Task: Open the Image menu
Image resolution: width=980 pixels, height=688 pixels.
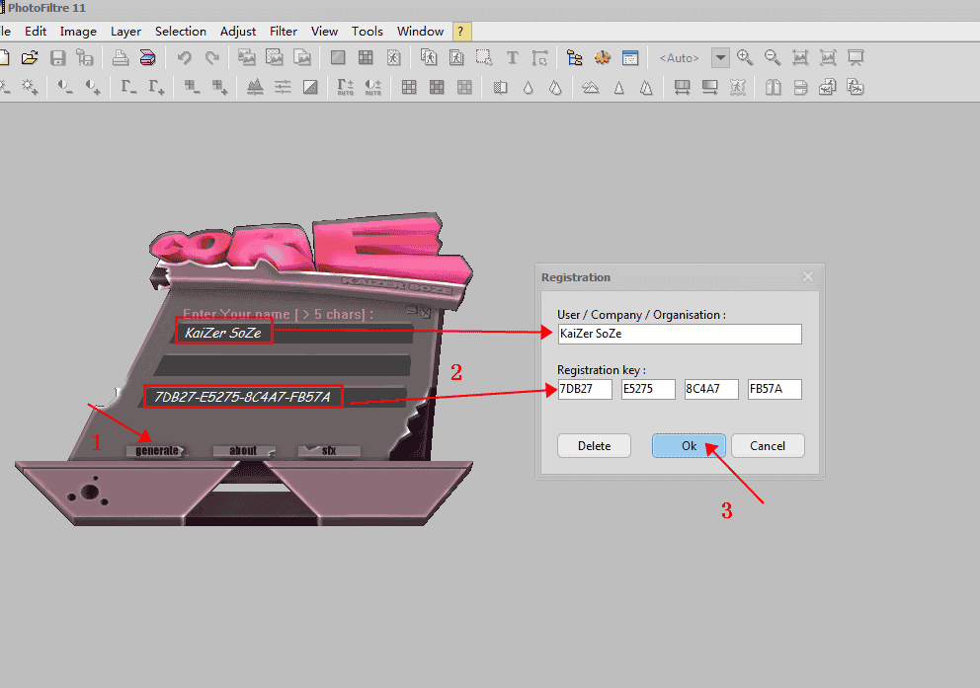Action: tap(78, 32)
